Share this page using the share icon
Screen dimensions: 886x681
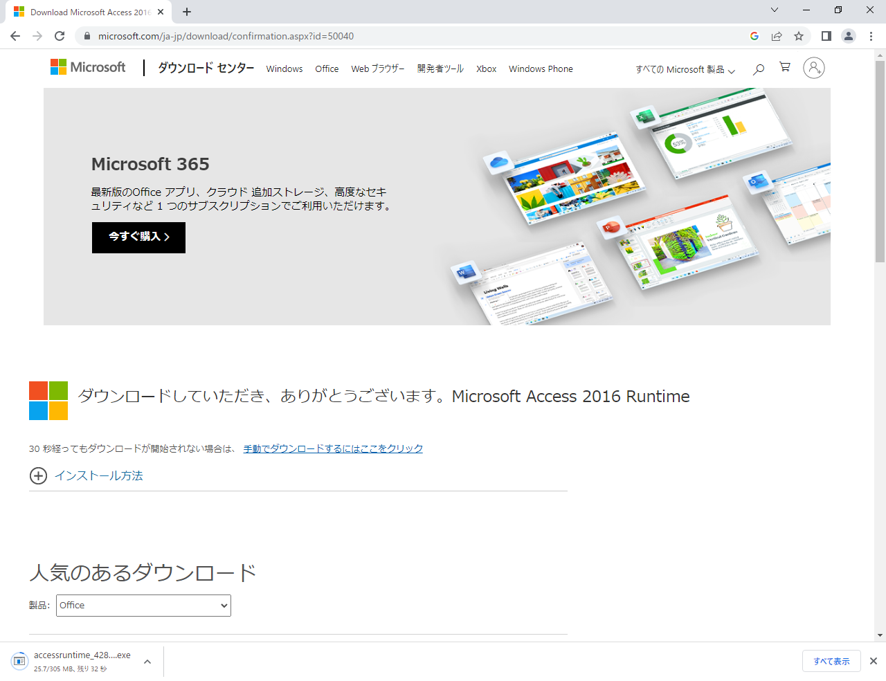tap(777, 36)
